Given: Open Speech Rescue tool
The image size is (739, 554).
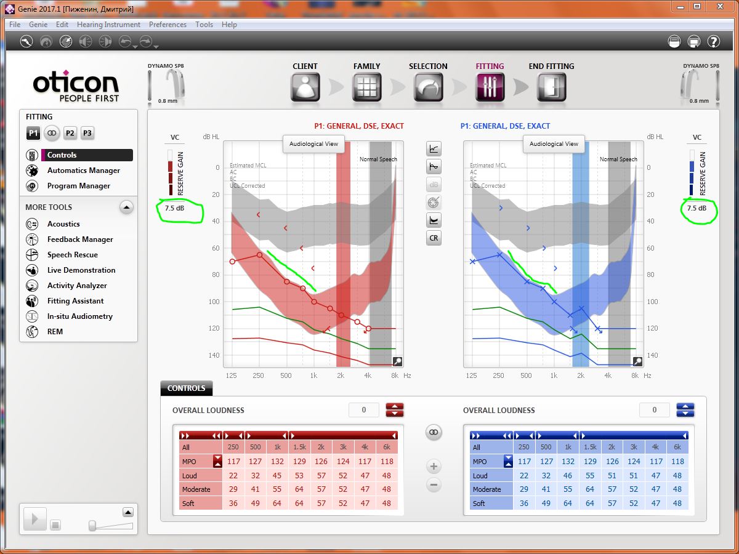Looking at the screenshot, I should tap(73, 255).
